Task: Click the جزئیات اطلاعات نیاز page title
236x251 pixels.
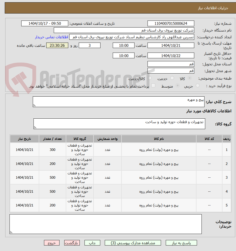Action: click(213, 8)
